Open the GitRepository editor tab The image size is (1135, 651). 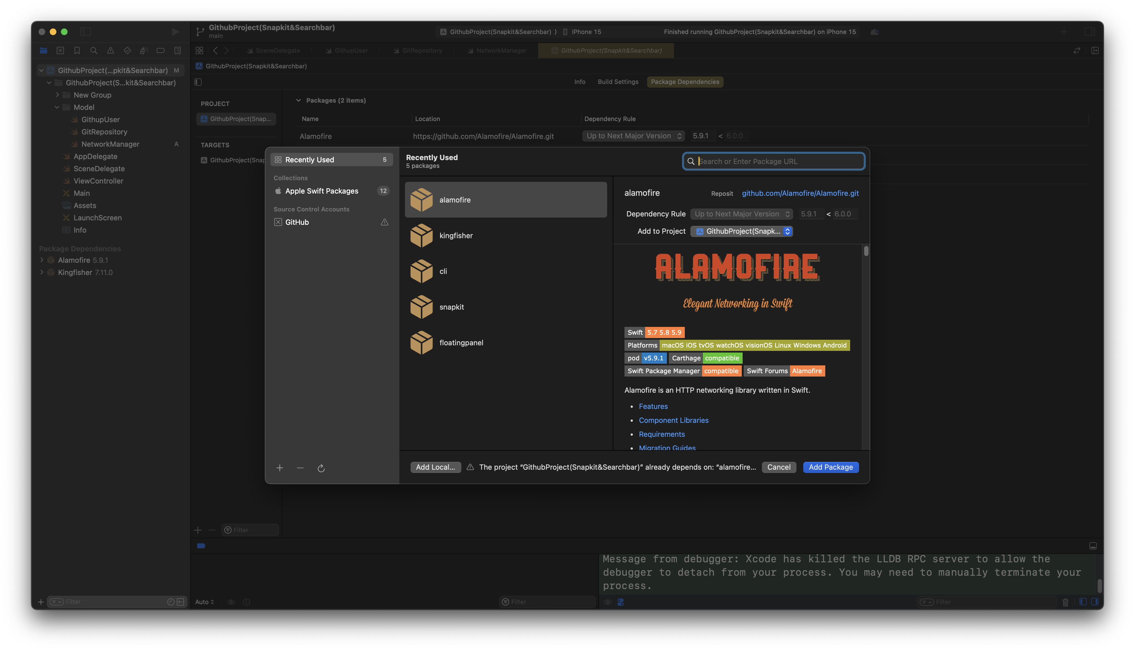418,50
